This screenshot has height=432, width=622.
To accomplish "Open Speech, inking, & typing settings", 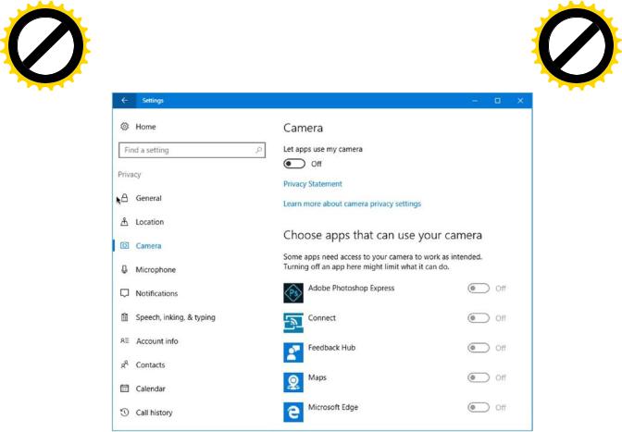I will pos(175,317).
